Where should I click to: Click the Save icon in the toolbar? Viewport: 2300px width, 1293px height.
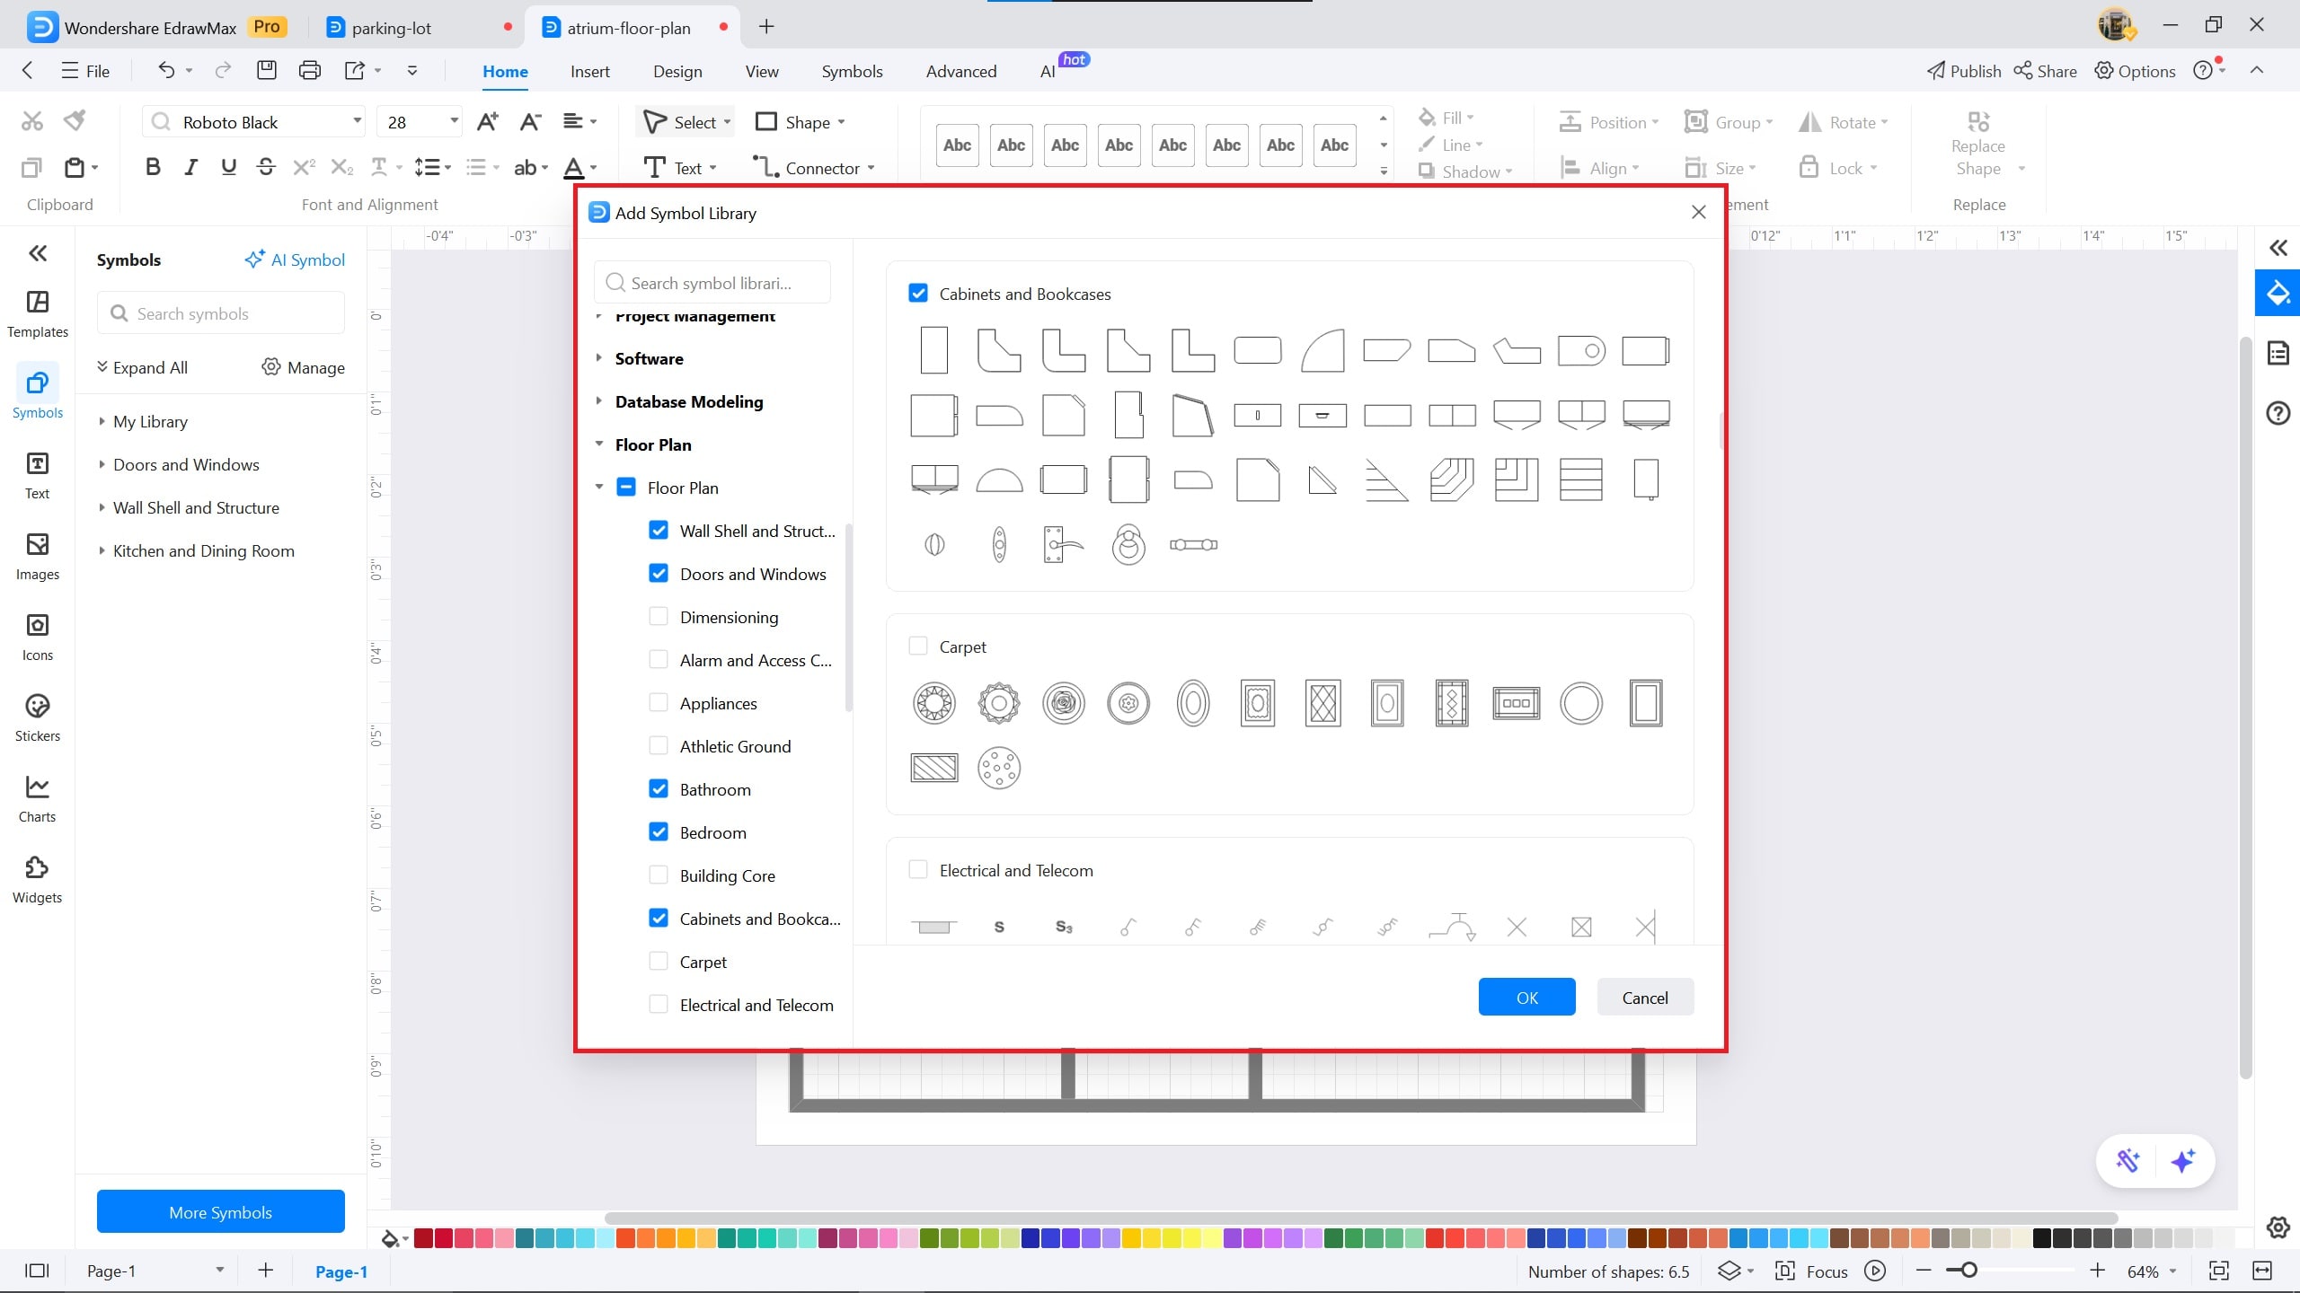pos(266,70)
